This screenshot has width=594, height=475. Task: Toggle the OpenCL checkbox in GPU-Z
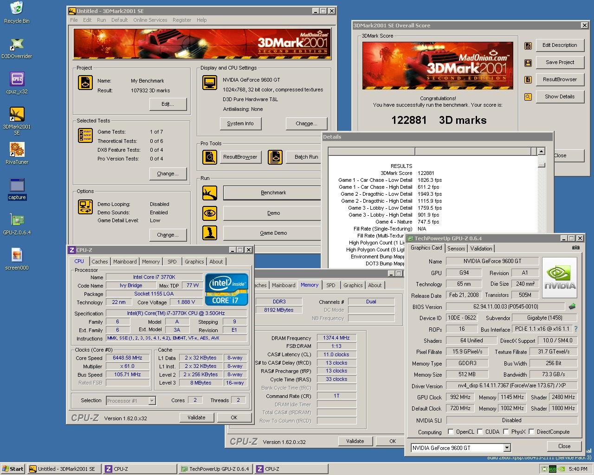click(x=450, y=432)
